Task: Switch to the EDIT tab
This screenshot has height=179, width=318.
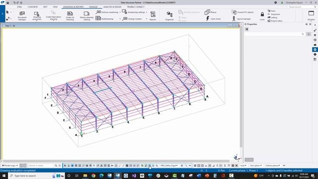Action: pos(45,7)
